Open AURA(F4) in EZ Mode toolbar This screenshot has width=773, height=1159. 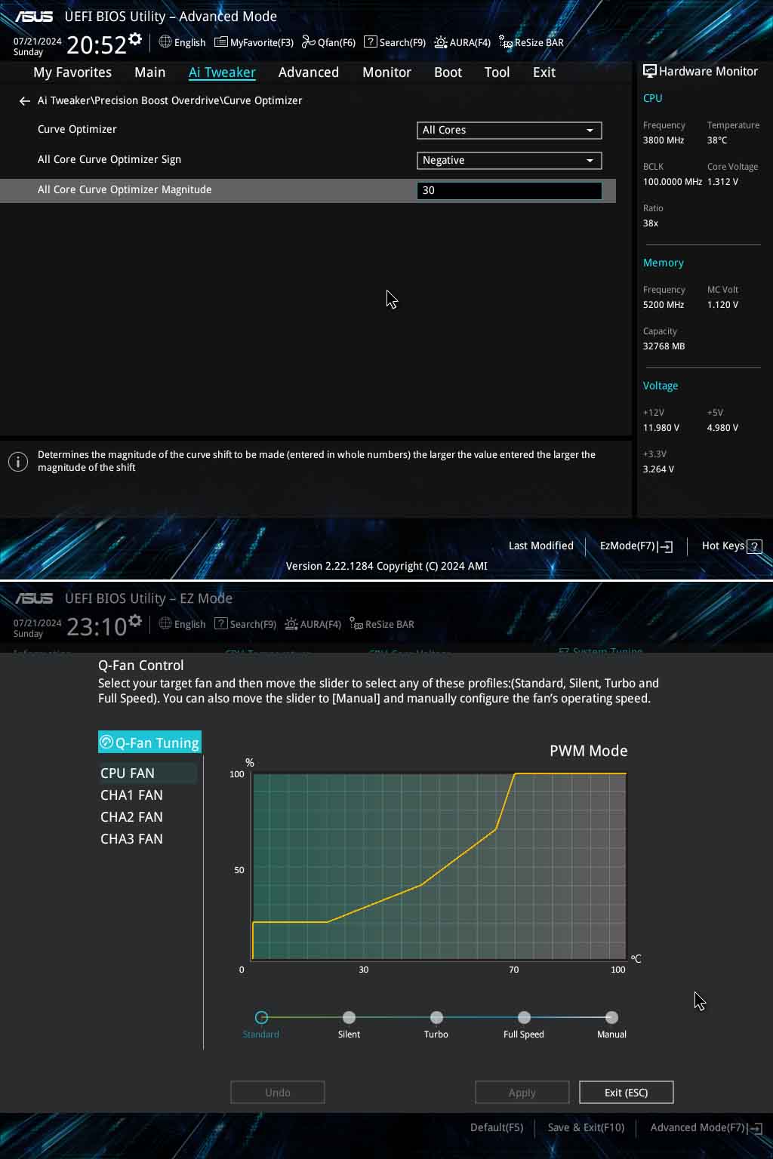(313, 624)
